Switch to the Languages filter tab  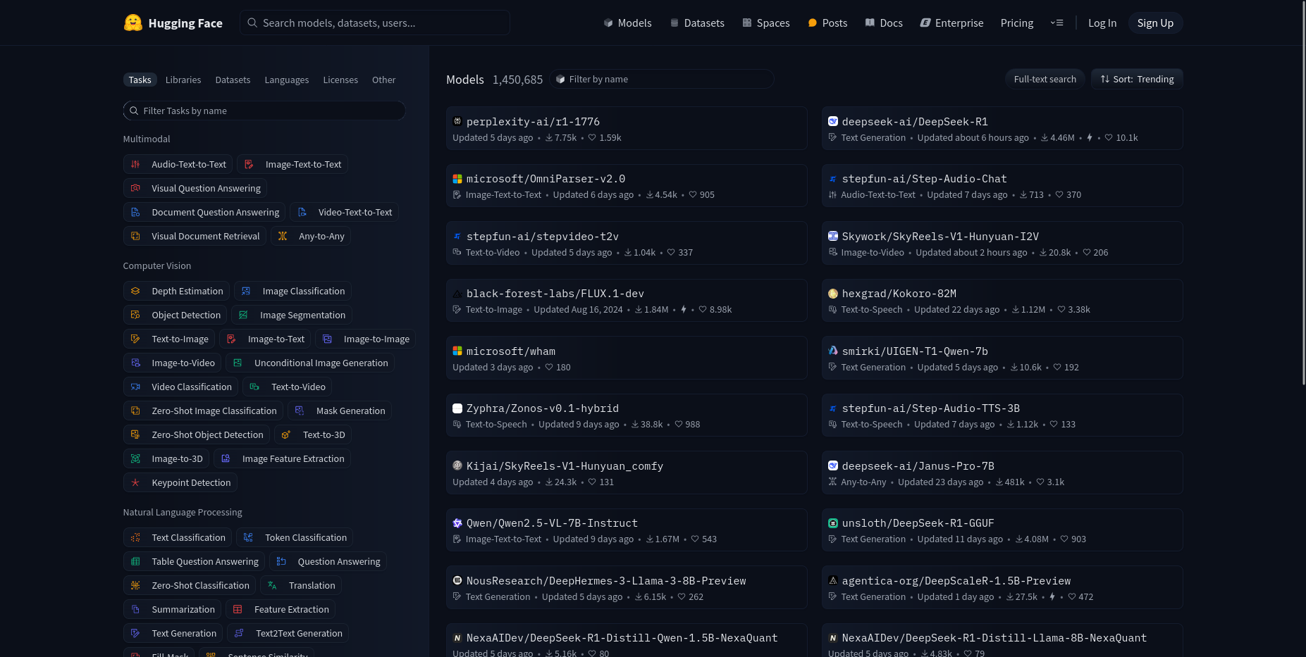click(x=287, y=80)
